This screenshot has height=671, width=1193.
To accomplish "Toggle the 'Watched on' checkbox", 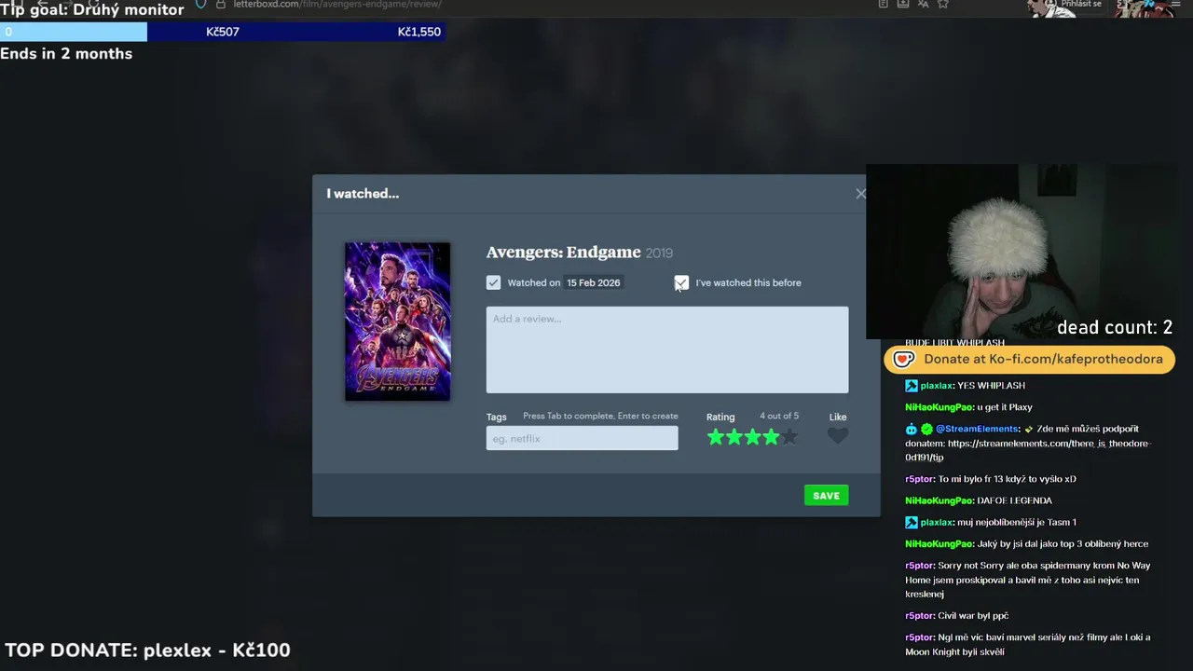I will tap(493, 282).
